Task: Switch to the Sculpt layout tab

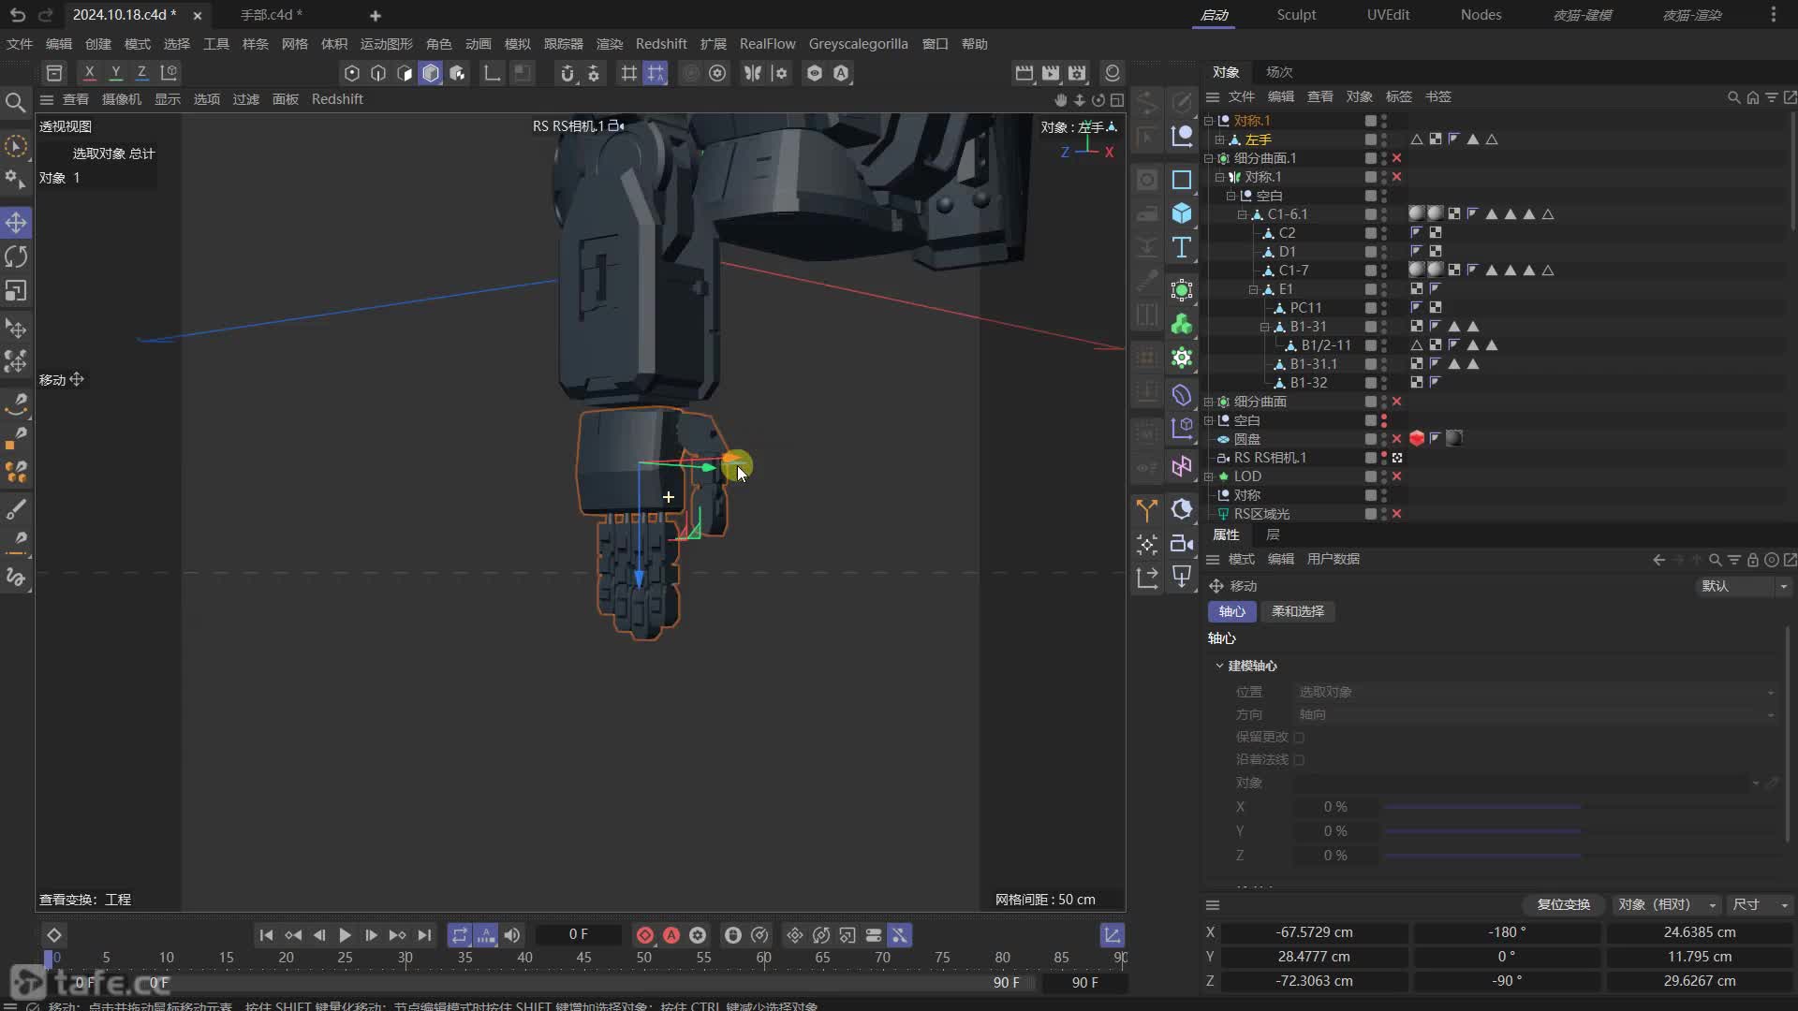Action: point(1296,15)
